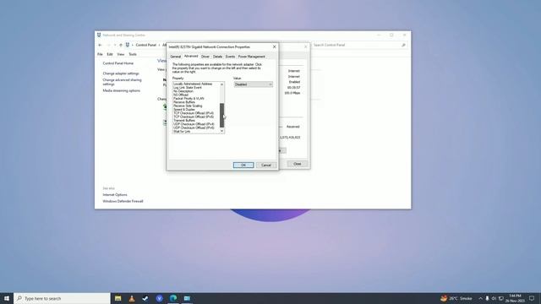Switch to the Advanced tab

(x=191, y=57)
